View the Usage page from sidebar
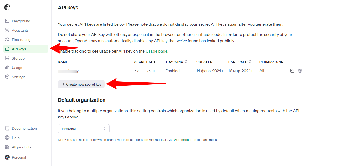The image size is (353, 166). point(17,68)
